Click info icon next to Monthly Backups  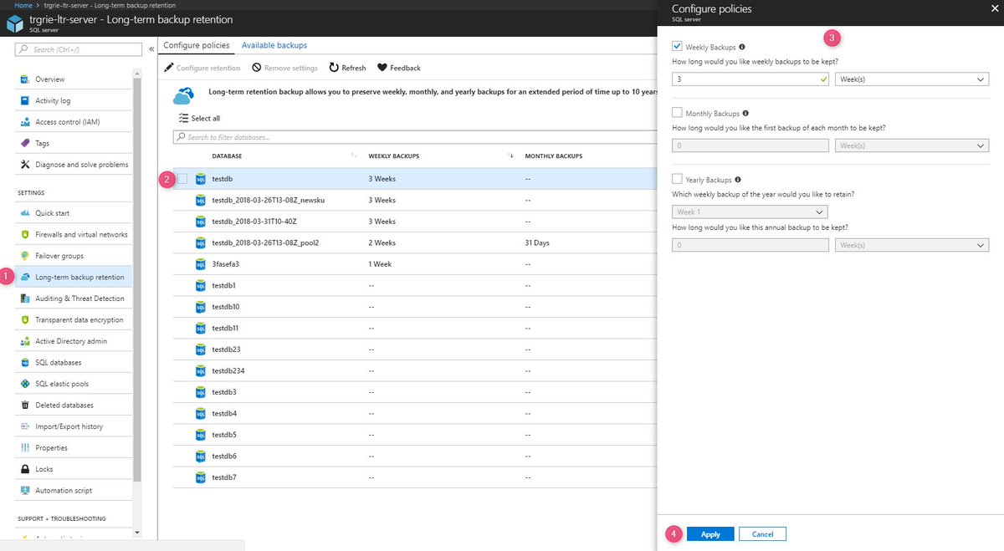[745, 113]
